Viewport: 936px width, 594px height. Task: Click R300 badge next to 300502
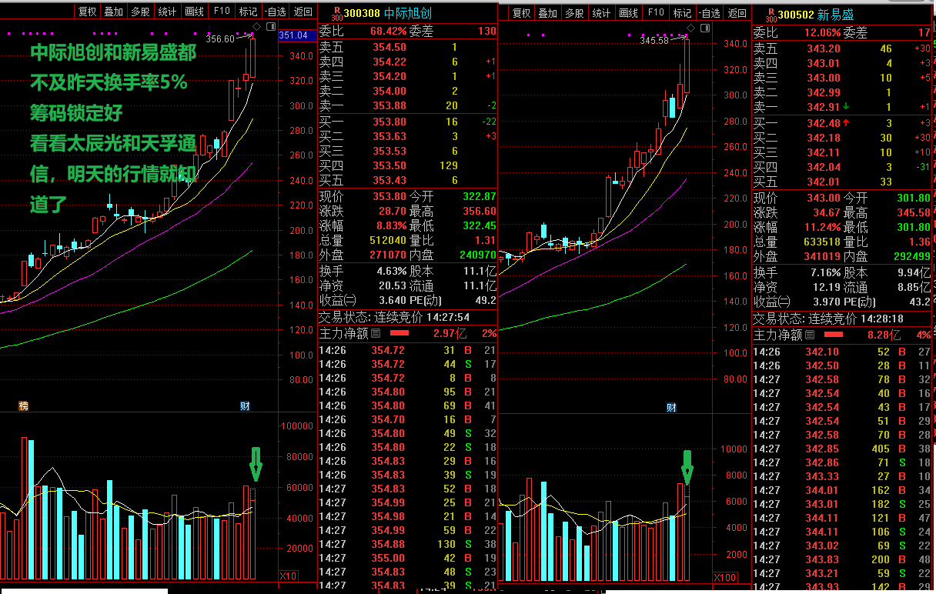point(771,14)
